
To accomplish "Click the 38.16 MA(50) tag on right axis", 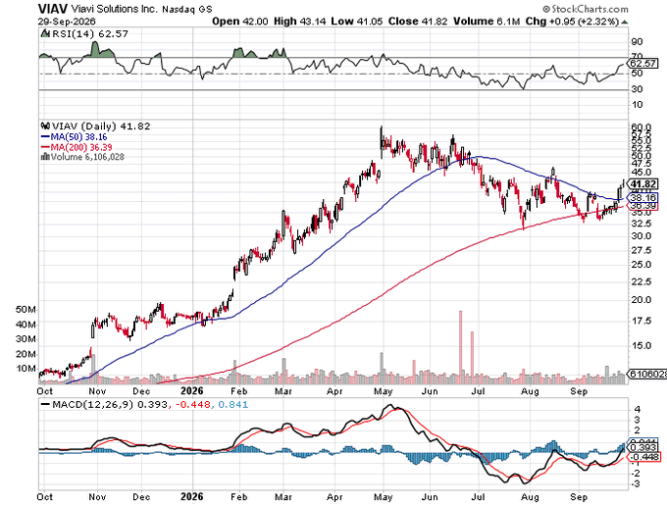I will [643, 198].
